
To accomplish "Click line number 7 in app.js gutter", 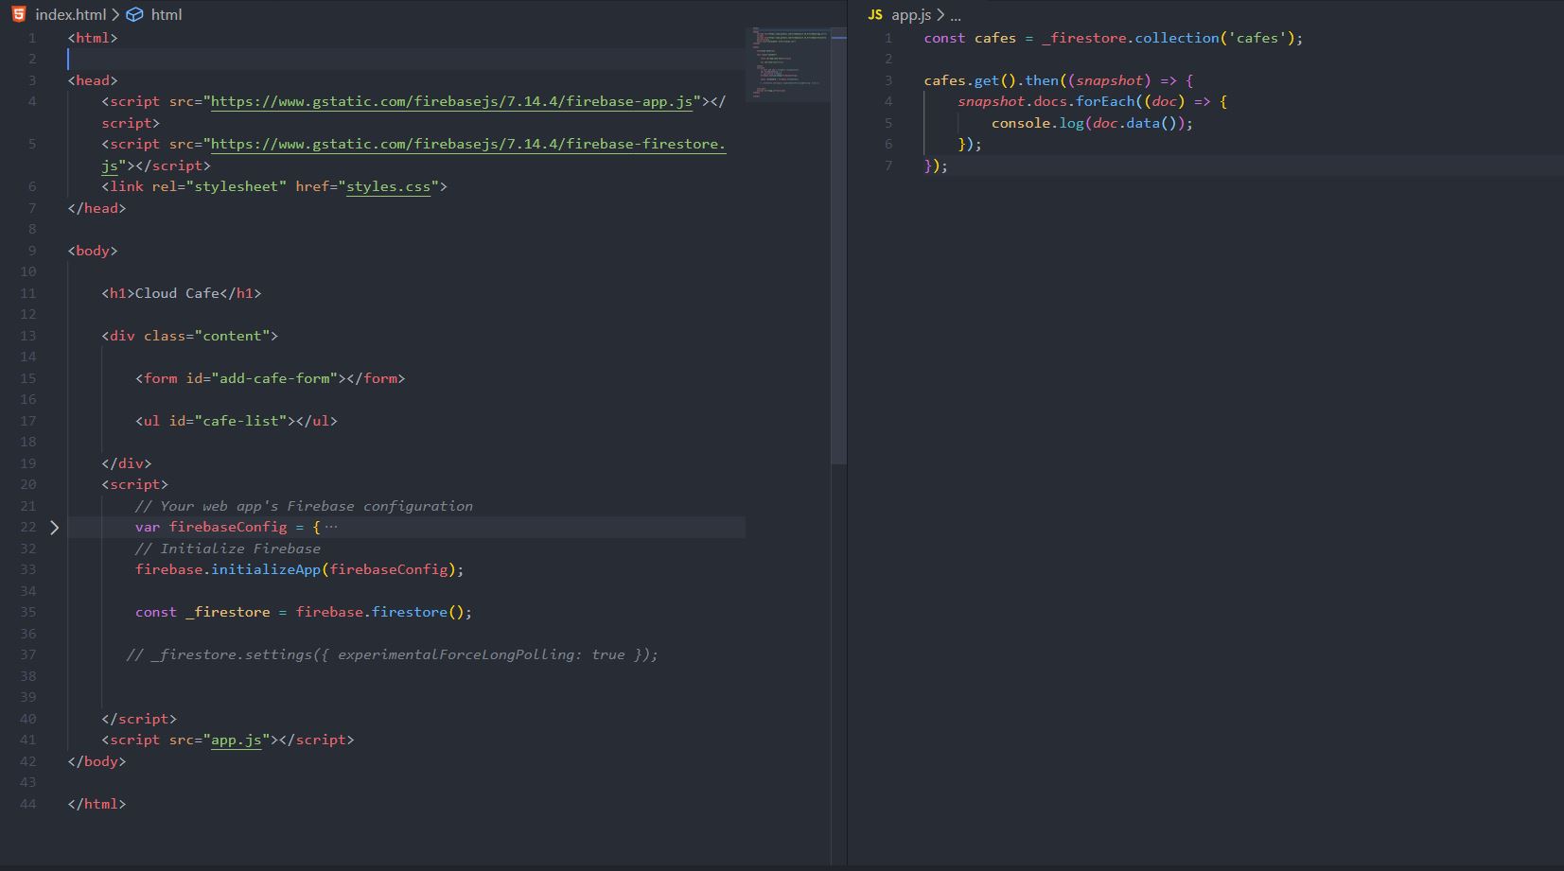I will [x=888, y=165].
